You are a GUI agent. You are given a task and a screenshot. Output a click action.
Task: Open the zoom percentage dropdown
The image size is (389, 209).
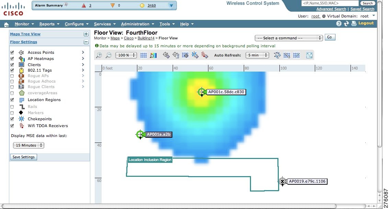tap(126, 55)
